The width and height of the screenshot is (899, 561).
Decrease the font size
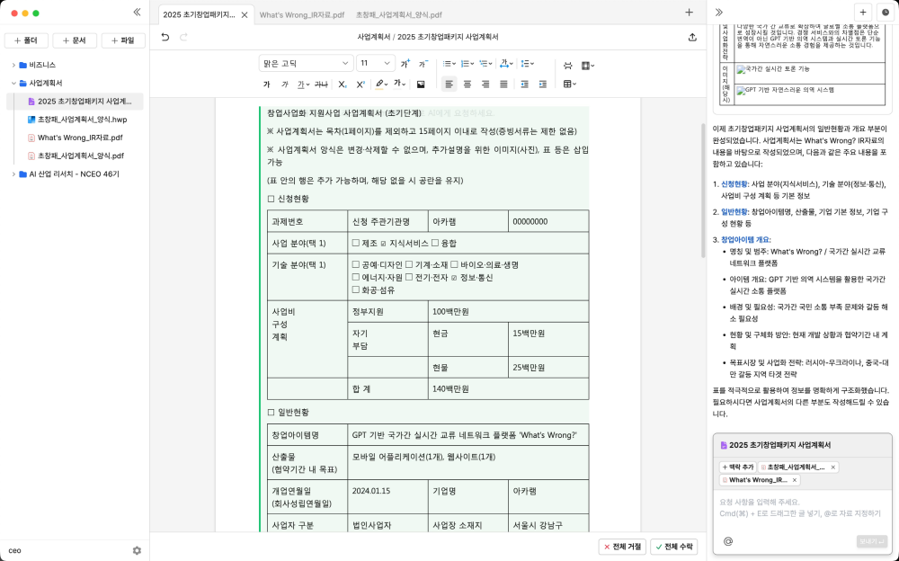tap(423, 64)
